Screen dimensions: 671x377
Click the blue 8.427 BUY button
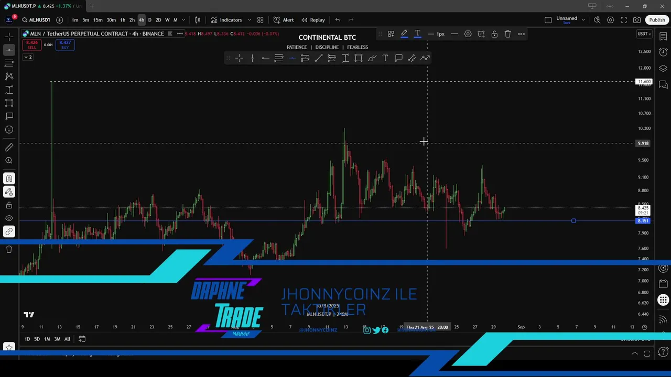pos(65,45)
